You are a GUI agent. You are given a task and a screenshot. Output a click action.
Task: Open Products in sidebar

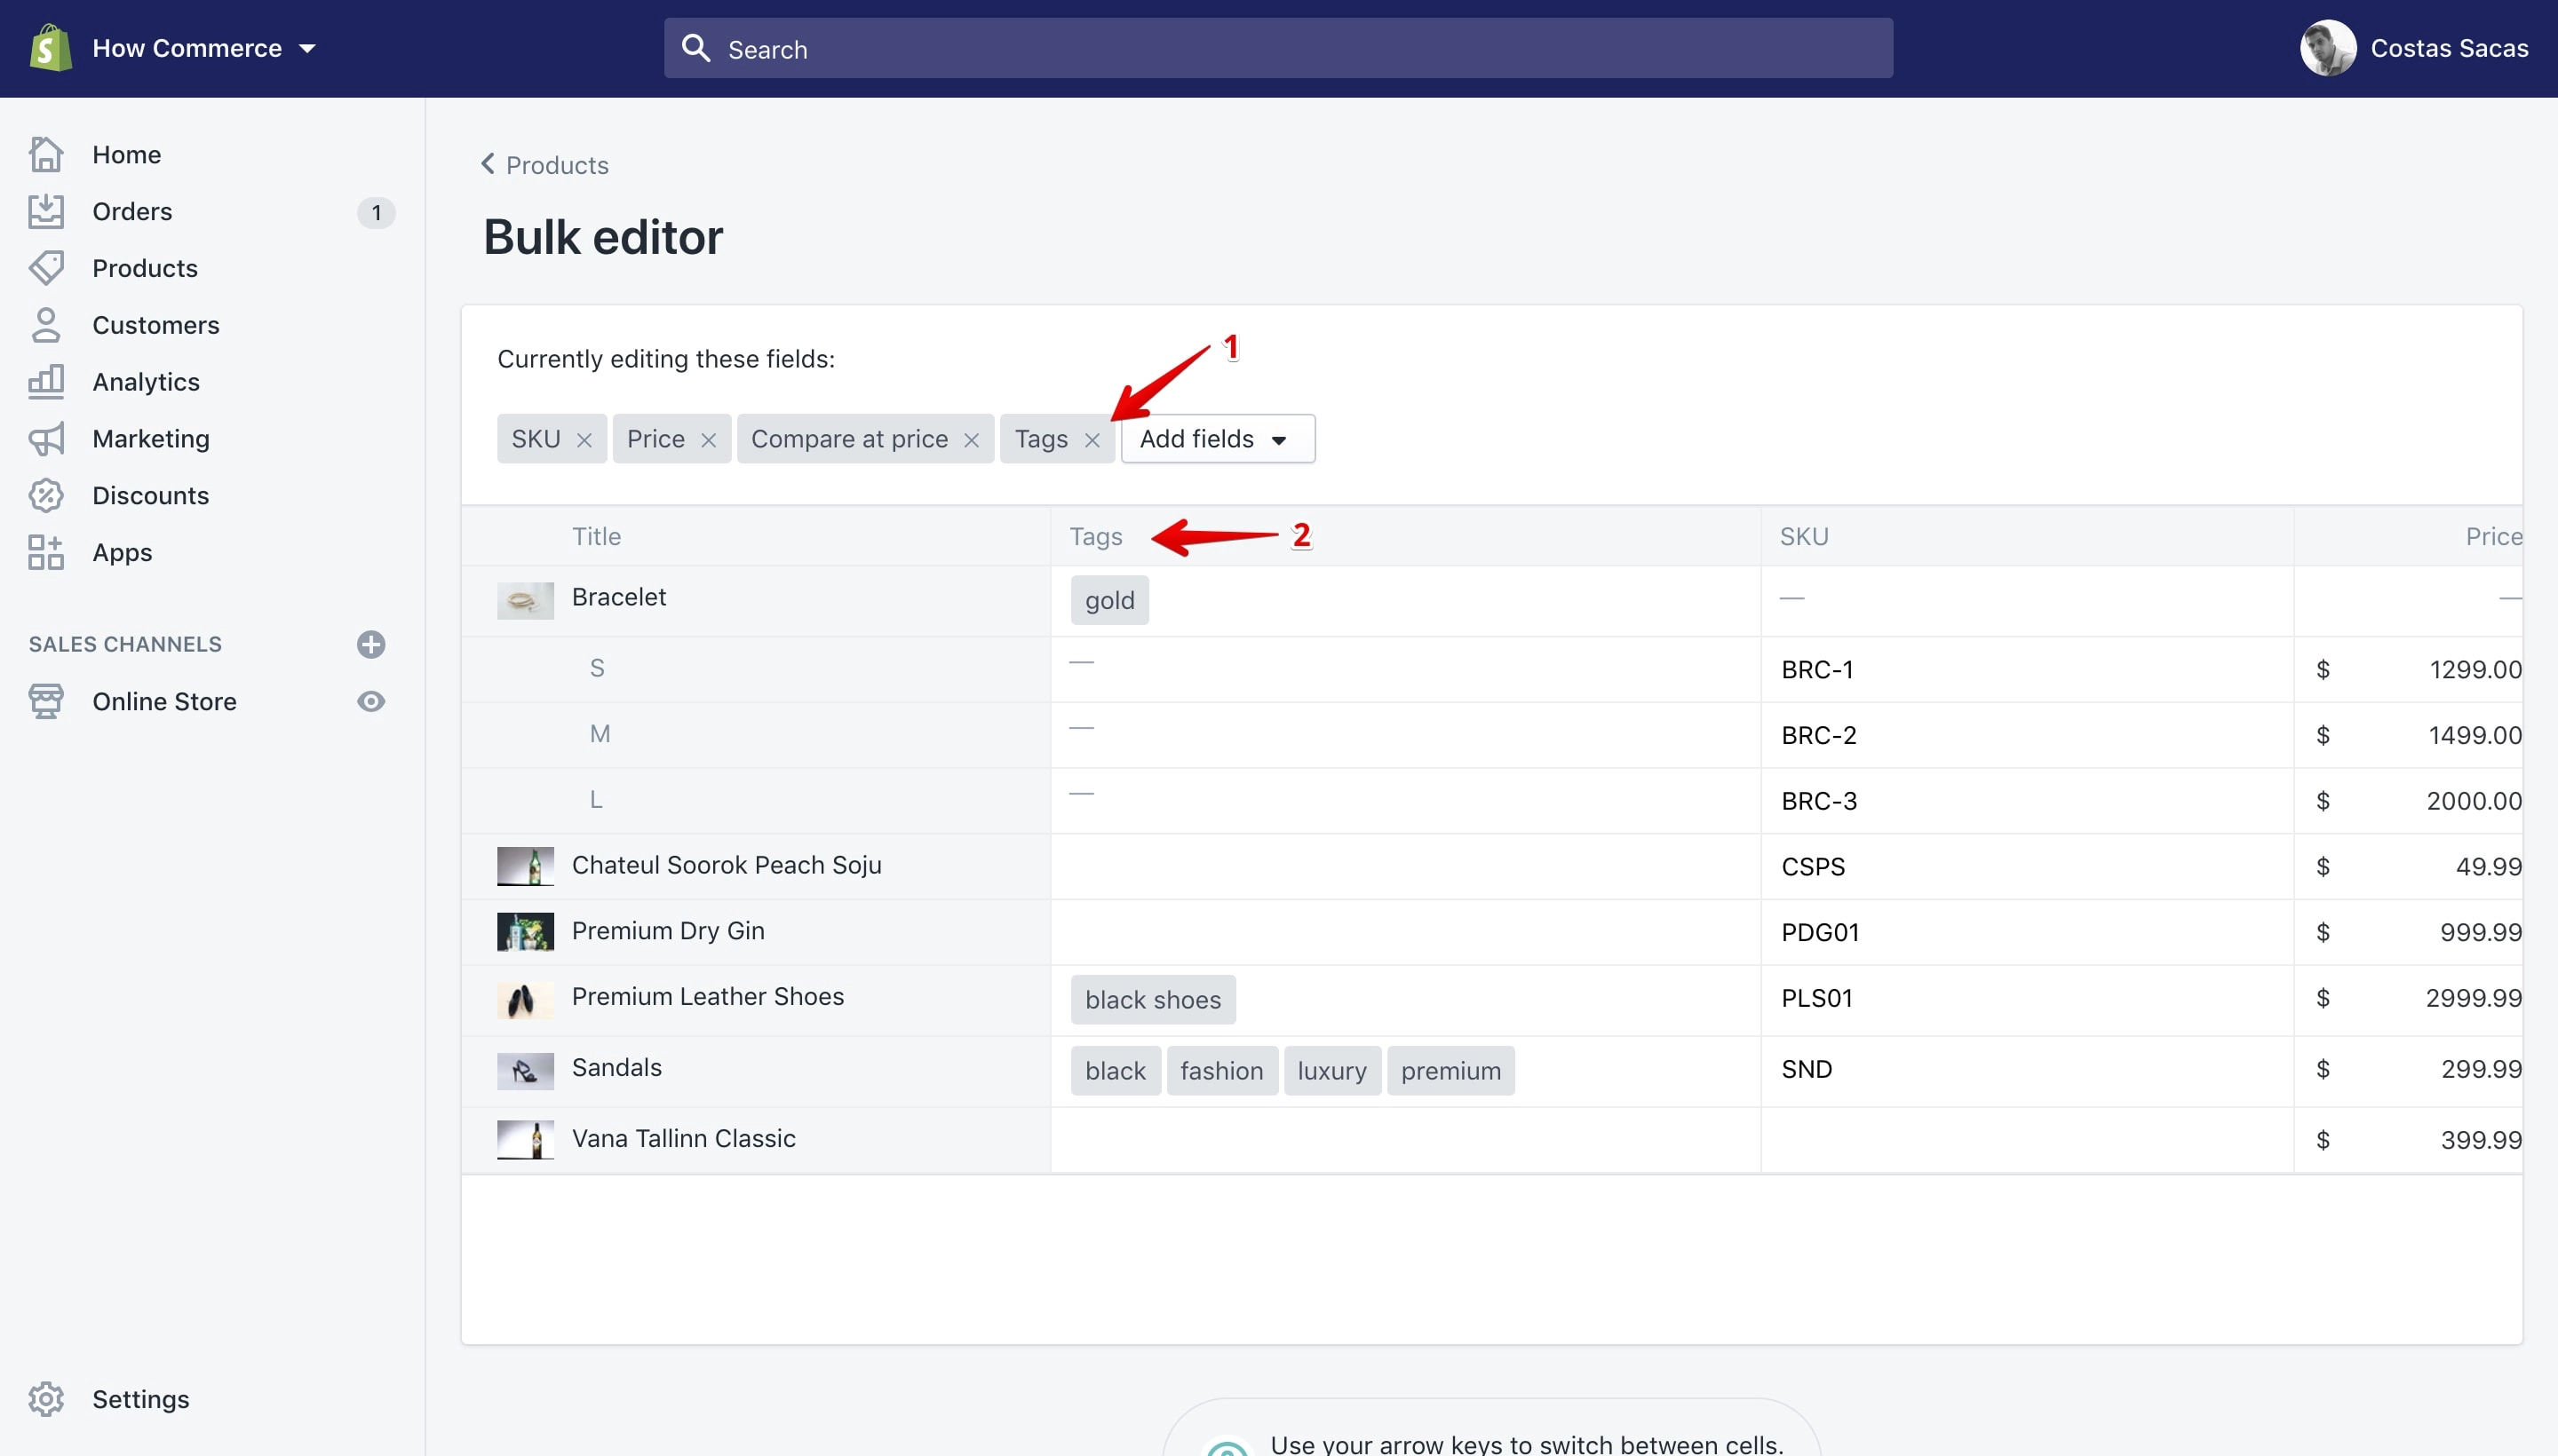point(145,268)
